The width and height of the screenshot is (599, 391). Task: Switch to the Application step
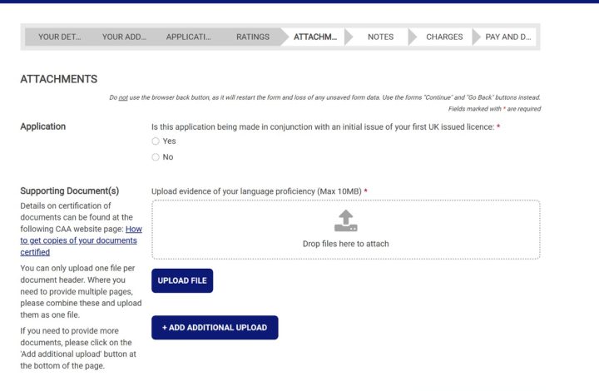point(188,37)
